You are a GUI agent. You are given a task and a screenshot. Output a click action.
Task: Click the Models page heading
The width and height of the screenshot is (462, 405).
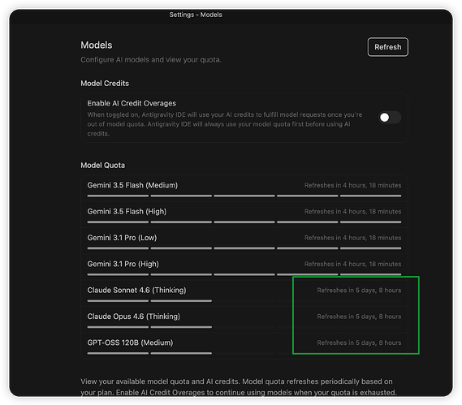97,45
